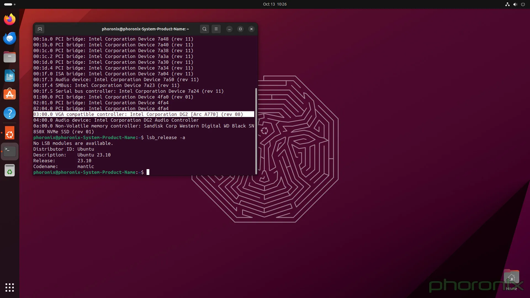
Task: Open the system power menu
Action: tap(523, 4)
